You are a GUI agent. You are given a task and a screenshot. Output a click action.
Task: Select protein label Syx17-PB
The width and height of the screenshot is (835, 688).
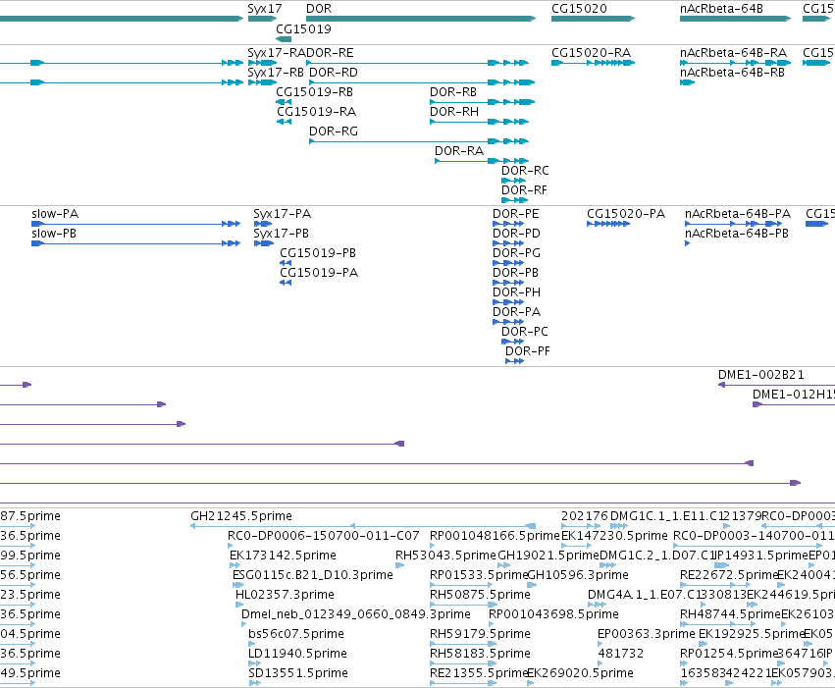point(282,234)
